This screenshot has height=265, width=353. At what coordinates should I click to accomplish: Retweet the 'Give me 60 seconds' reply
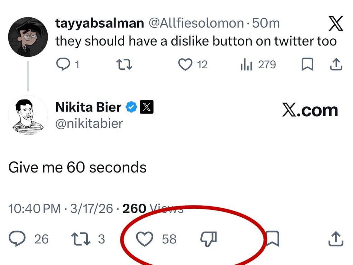tap(81, 239)
